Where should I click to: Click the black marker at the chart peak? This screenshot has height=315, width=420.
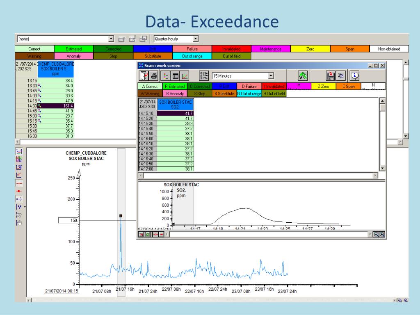coord(121,216)
